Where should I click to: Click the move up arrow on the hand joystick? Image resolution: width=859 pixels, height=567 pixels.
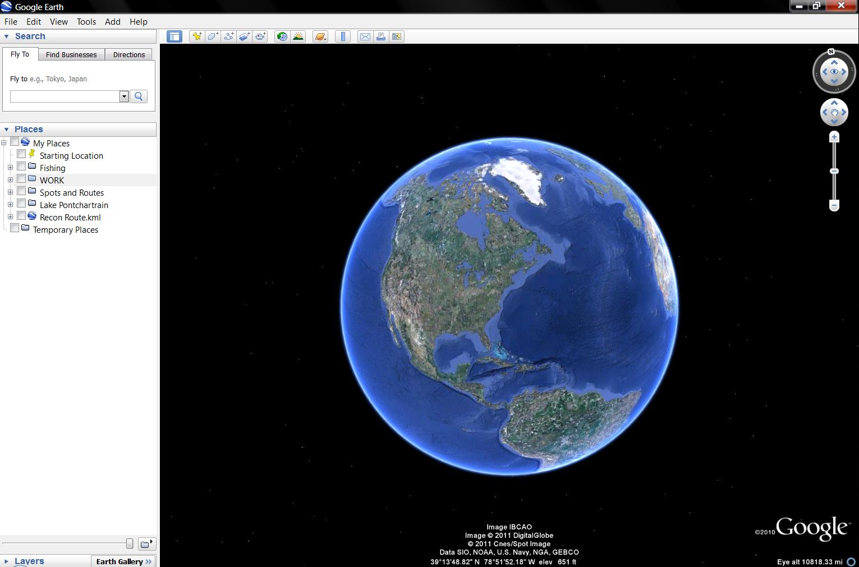pos(834,103)
